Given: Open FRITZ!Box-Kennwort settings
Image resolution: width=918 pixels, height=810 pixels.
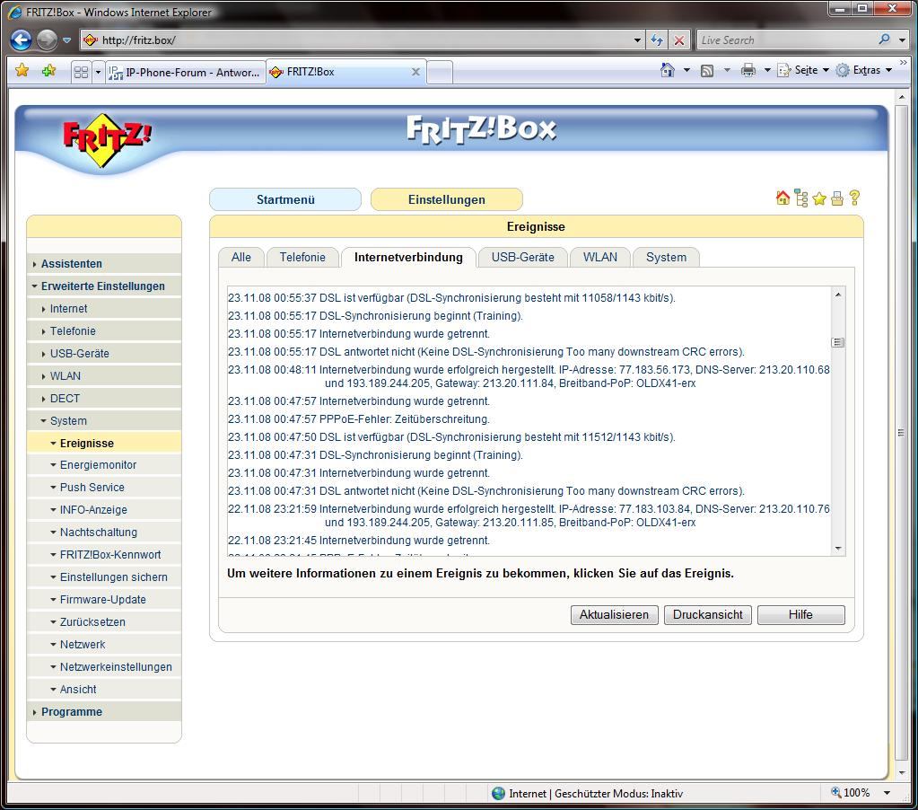Looking at the screenshot, I should coord(110,555).
